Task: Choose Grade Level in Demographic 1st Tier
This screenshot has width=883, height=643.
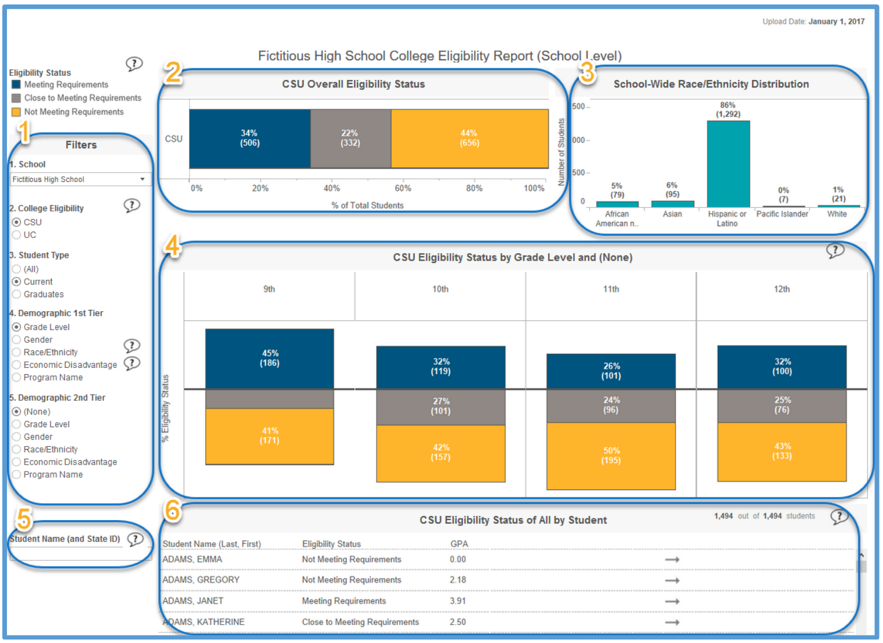Action: point(16,327)
